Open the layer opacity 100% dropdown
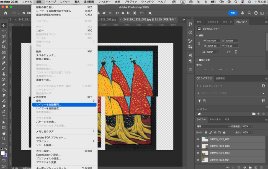Screen dimensions: 268x169 [252, 126]
